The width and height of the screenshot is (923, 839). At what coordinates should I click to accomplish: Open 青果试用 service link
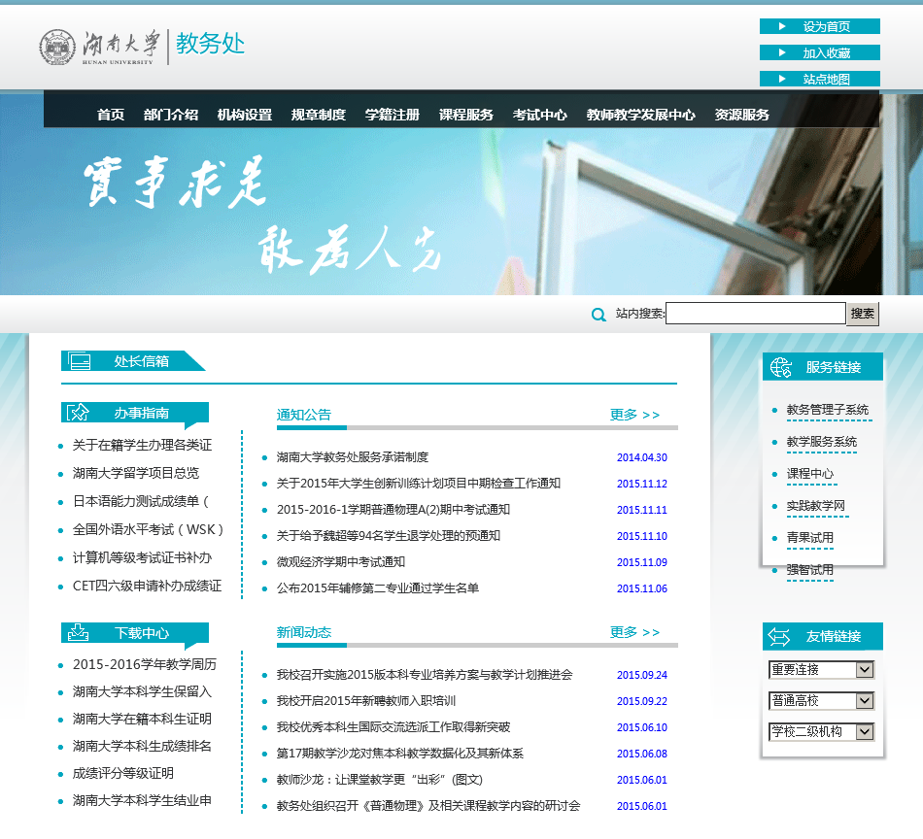coord(810,538)
